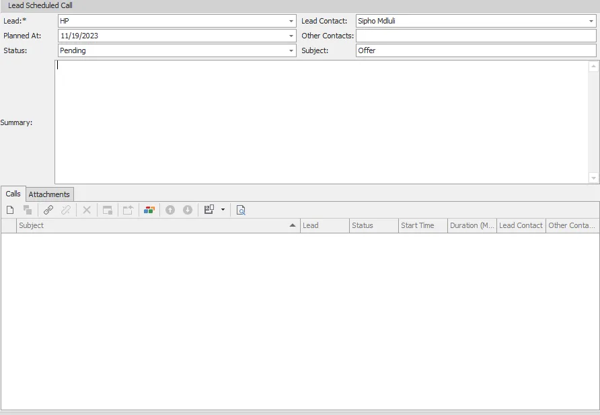This screenshot has width=600, height=415.
Task: Create a new call record
Action: coord(10,209)
